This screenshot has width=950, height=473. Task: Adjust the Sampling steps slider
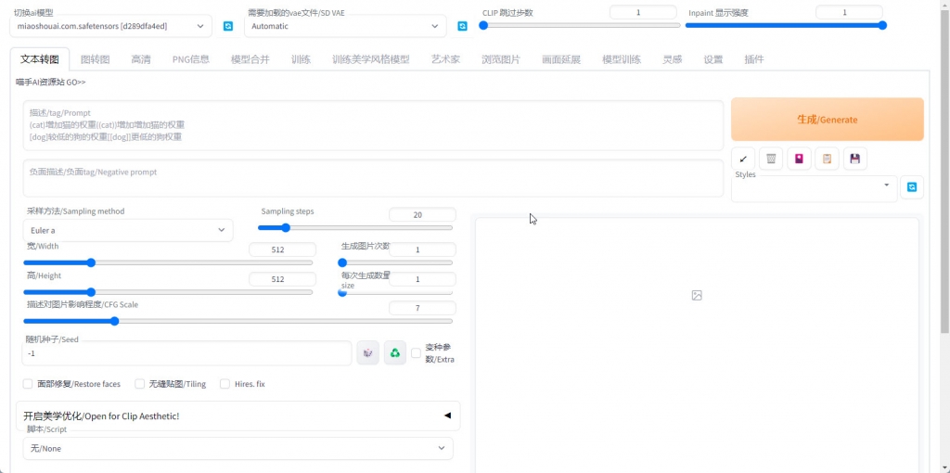point(355,228)
